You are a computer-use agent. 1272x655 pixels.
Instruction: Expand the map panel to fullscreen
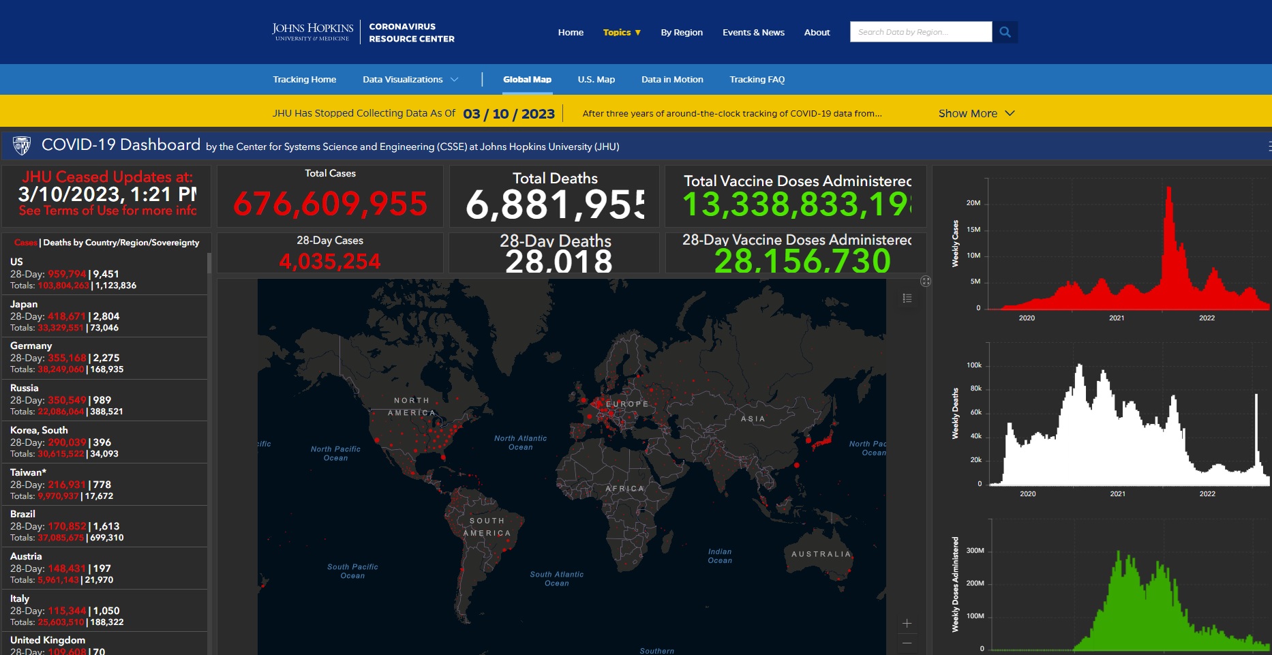click(x=925, y=281)
